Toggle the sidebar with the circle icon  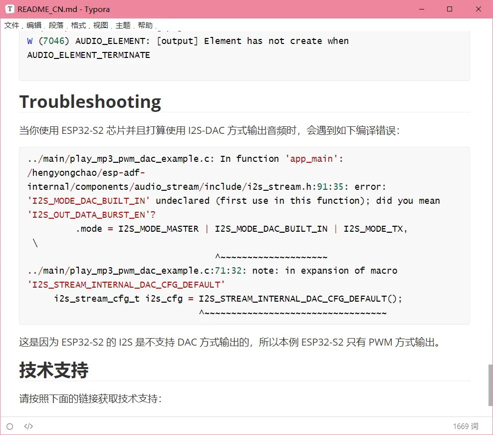(x=10, y=427)
